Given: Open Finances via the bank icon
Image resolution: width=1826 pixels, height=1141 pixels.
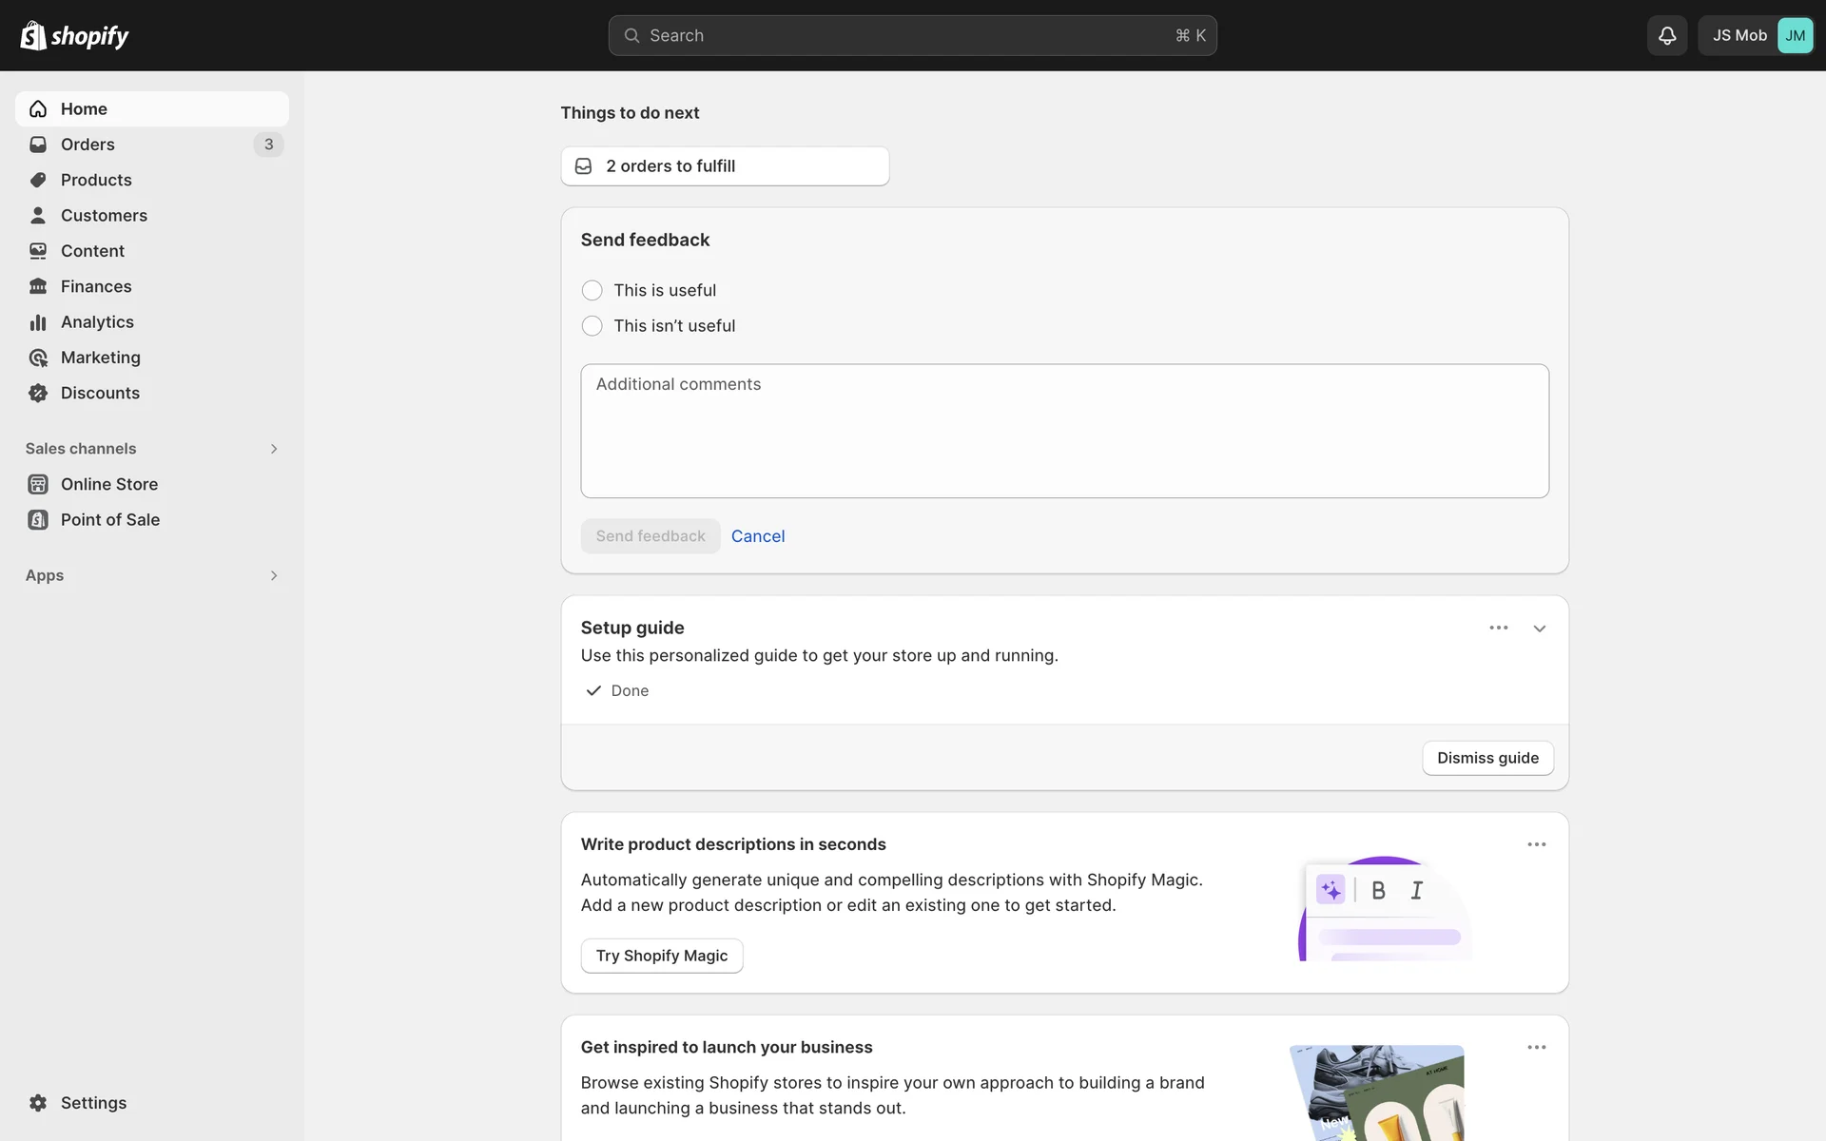Looking at the screenshot, I should (38, 285).
